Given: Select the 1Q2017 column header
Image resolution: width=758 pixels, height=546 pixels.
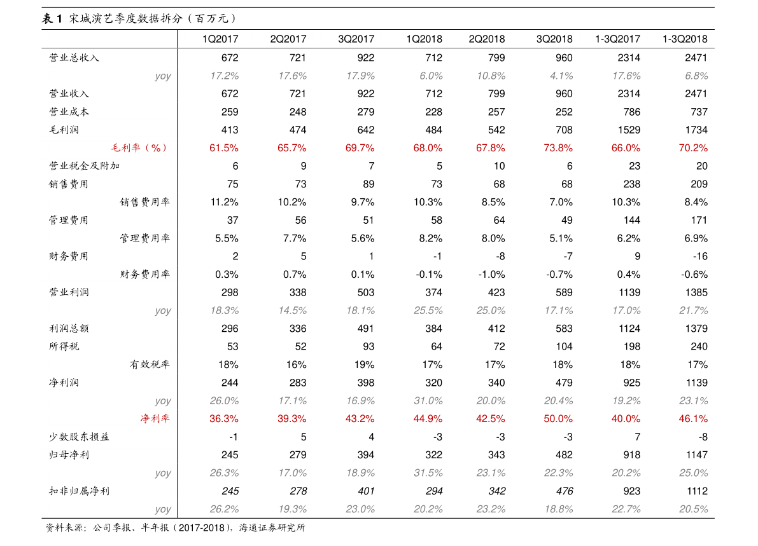Looking at the screenshot, I should [x=220, y=39].
